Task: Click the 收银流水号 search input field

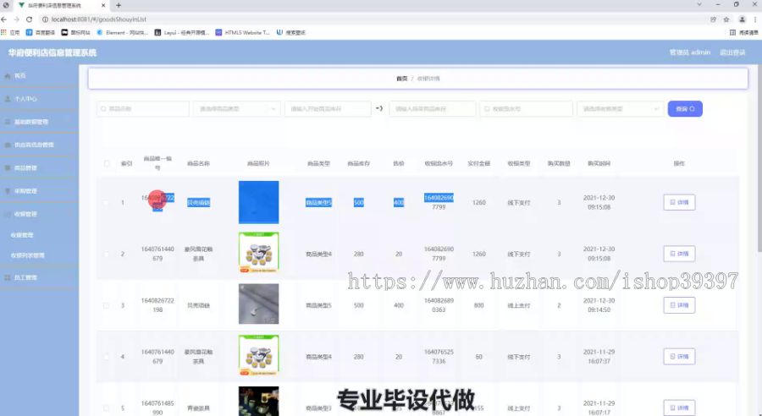Action: 527,109
